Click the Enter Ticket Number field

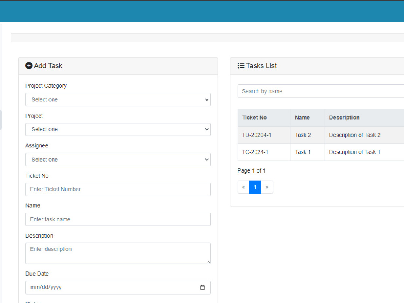[118, 189]
